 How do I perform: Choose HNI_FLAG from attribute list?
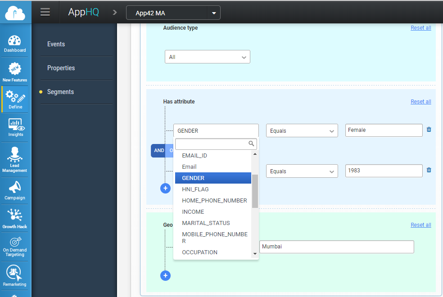pos(195,189)
